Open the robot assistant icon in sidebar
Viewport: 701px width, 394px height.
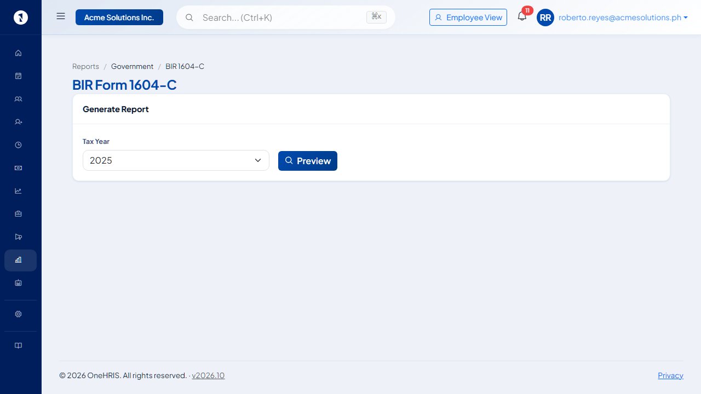click(18, 283)
